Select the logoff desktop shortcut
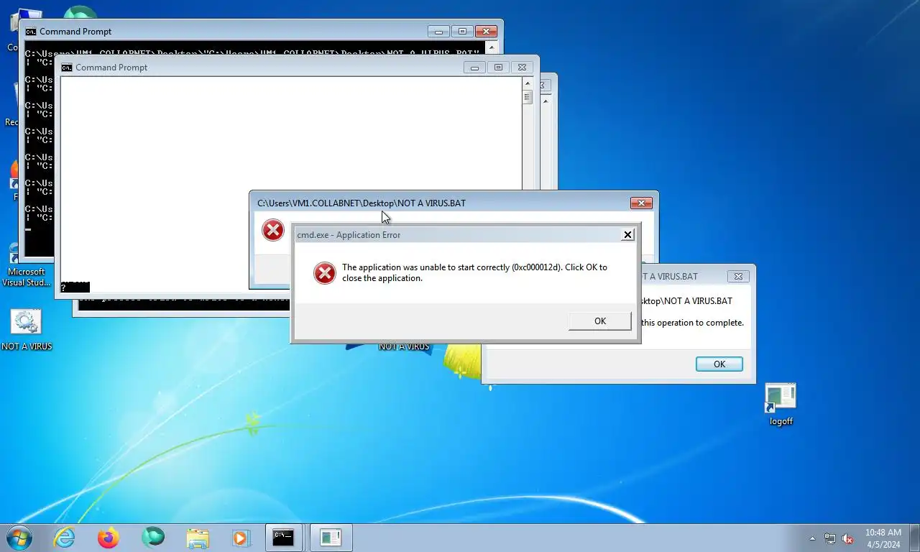Screen dimensions: 920x552 pos(781,405)
